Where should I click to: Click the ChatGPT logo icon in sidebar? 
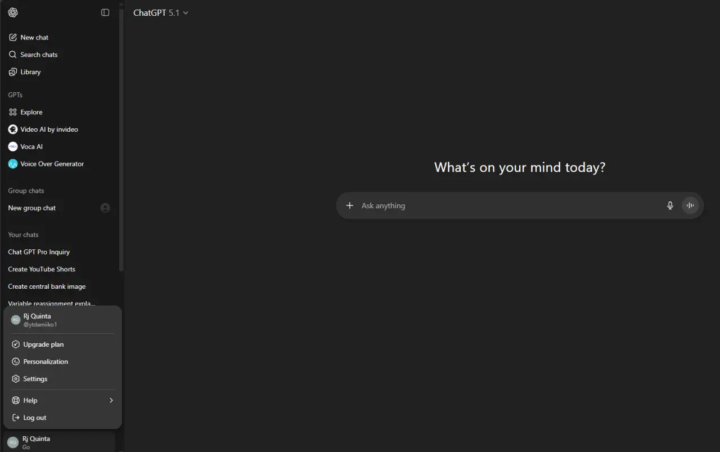pyautogui.click(x=13, y=12)
